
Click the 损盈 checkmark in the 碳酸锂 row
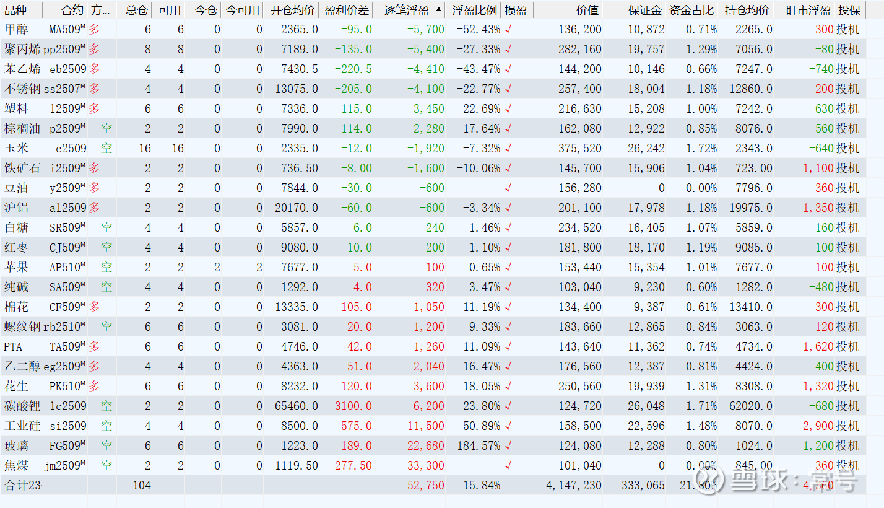tap(508, 406)
